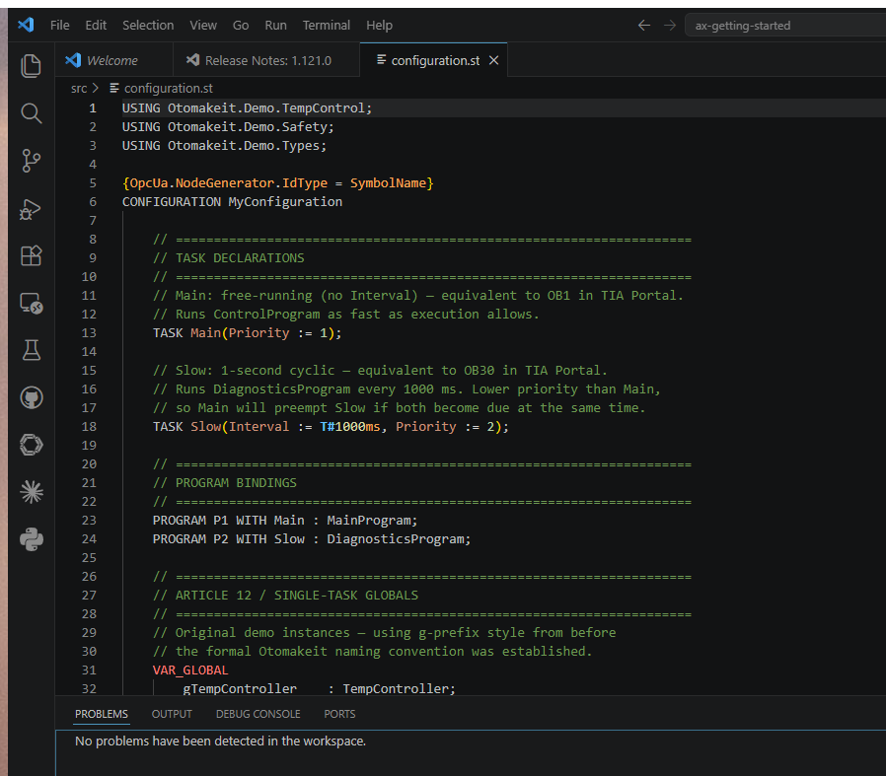Switch to the PORTS panel tab
The width and height of the screenshot is (886, 776).
pyautogui.click(x=339, y=714)
